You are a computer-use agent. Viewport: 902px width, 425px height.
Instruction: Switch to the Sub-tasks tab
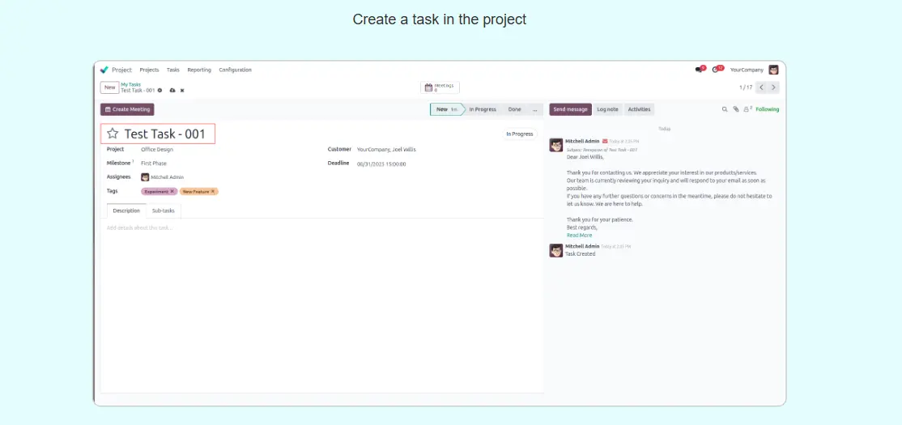coord(163,210)
